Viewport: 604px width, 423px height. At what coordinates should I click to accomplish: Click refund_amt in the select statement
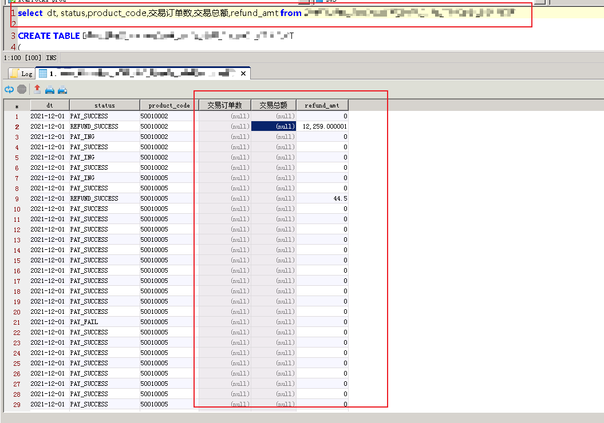click(254, 13)
